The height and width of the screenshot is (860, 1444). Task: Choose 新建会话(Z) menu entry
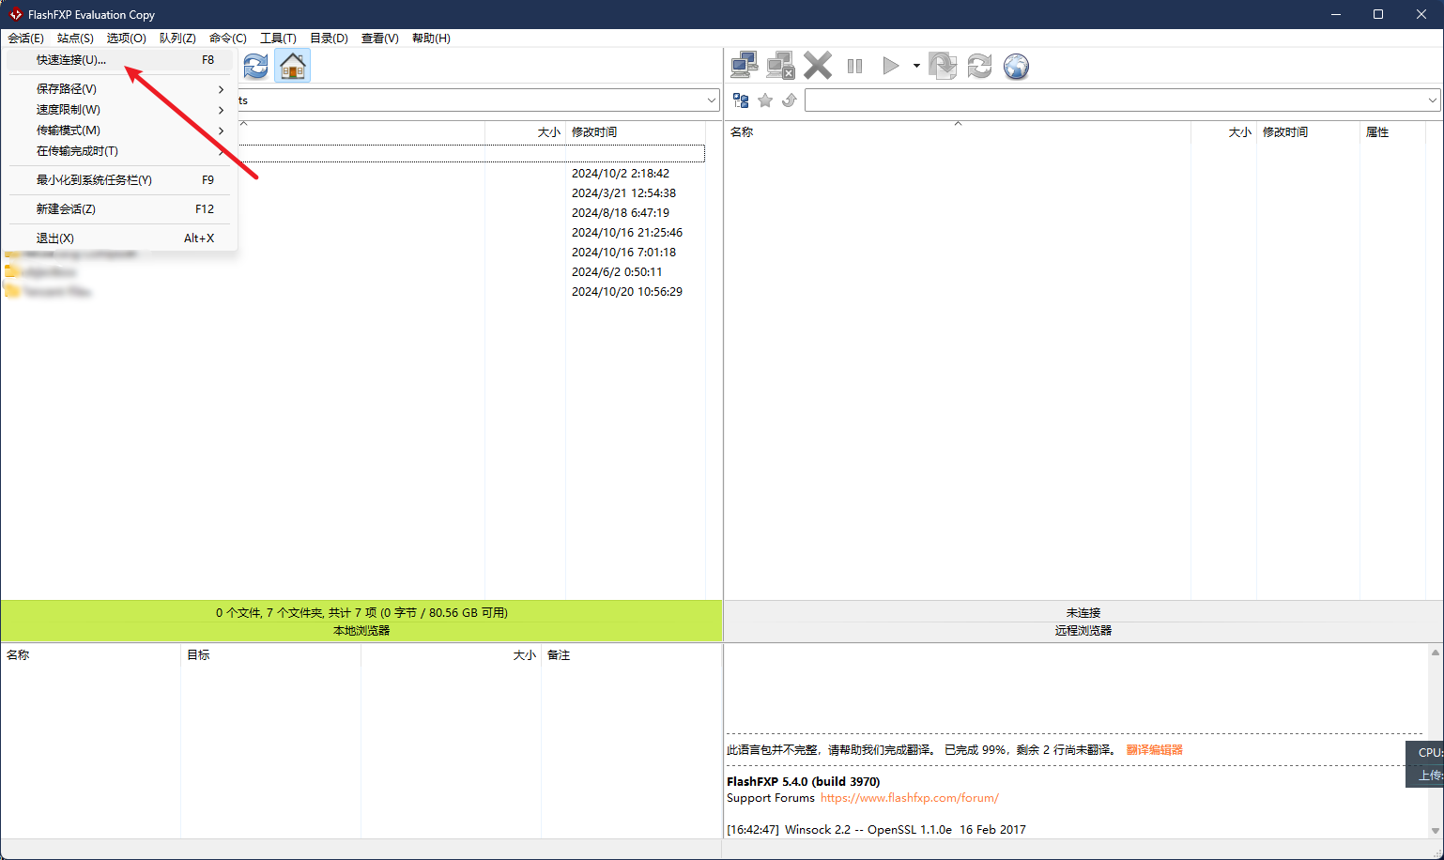[66, 209]
